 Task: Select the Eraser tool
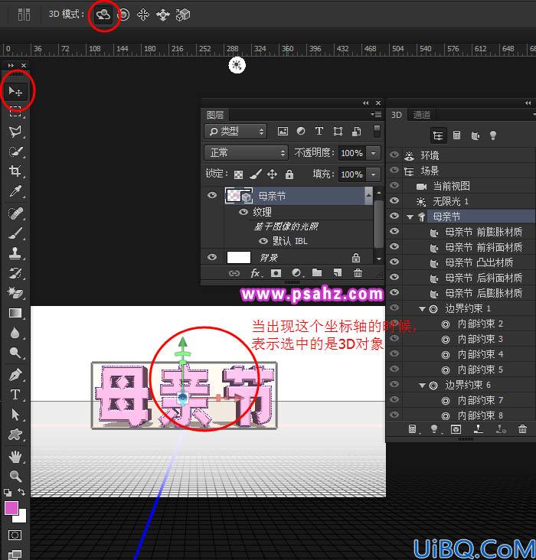(x=15, y=292)
